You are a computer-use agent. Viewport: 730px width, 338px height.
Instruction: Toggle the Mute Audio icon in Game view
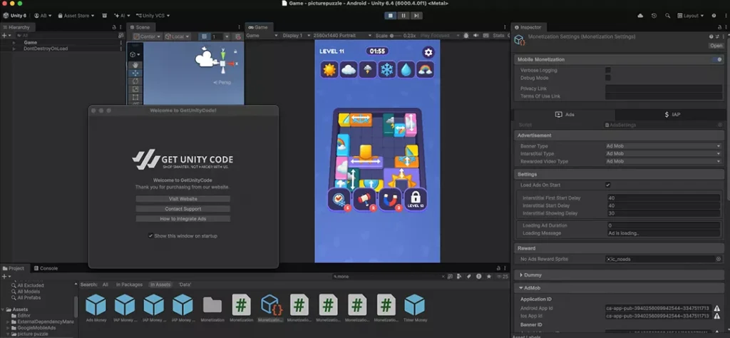tap(475, 36)
